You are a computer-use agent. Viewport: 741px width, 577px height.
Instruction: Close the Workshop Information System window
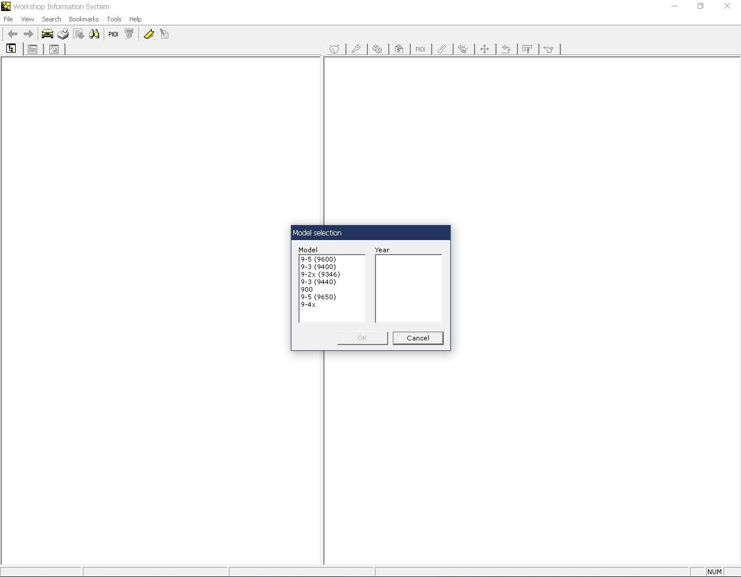tap(727, 6)
